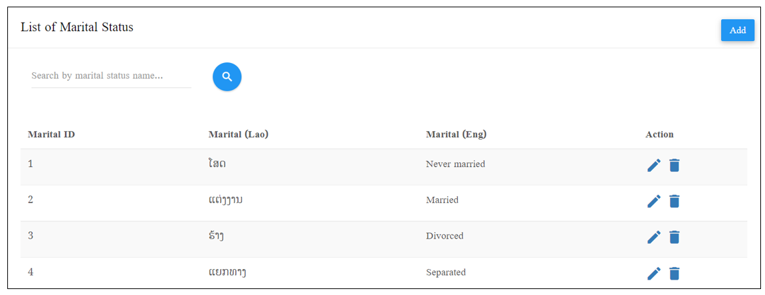Select the Marital (Eng) column header
765x295 pixels.
pyautogui.click(x=456, y=135)
